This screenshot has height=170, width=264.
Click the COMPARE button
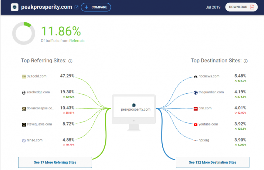tap(96, 7)
